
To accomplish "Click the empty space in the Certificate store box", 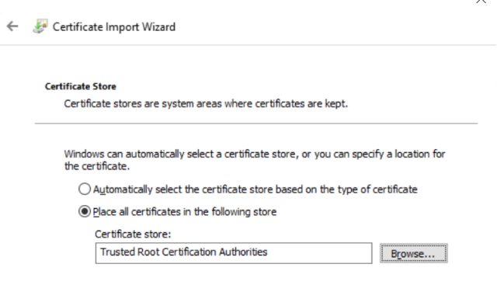I will tap(320, 253).
